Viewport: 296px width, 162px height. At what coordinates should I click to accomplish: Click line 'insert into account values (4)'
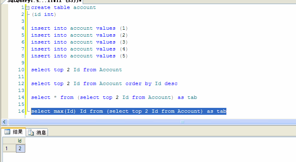click(79, 49)
